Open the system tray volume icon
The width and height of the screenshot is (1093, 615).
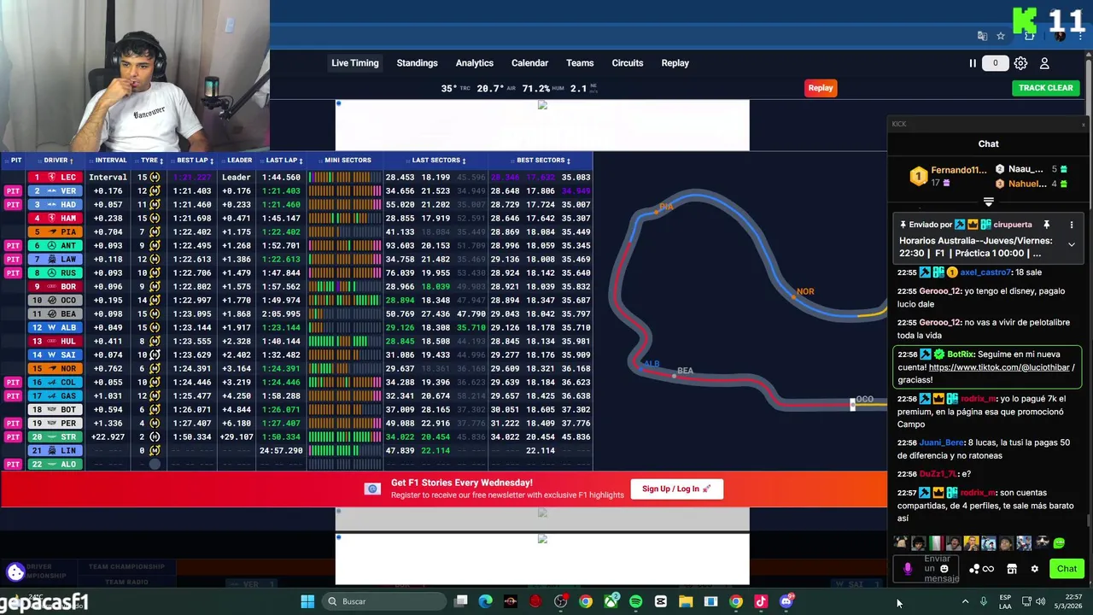click(1040, 601)
